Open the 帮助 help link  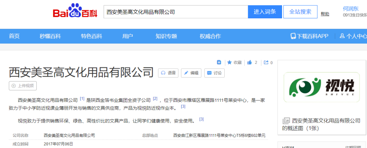point(325,14)
